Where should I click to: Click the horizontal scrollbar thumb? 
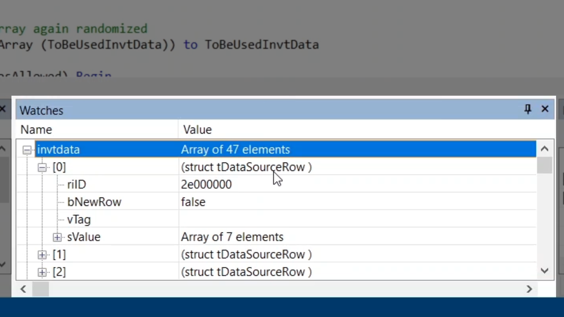pos(41,289)
